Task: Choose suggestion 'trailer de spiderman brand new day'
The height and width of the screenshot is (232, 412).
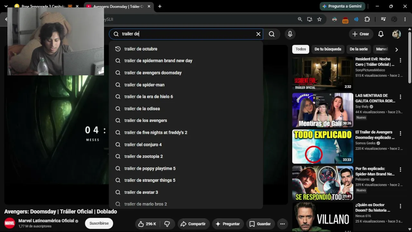Action: tap(186, 61)
